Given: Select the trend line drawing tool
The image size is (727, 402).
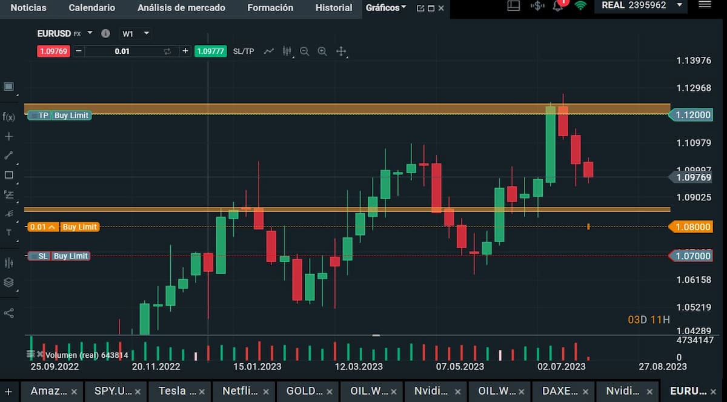Looking at the screenshot, I should click(8, 156).
